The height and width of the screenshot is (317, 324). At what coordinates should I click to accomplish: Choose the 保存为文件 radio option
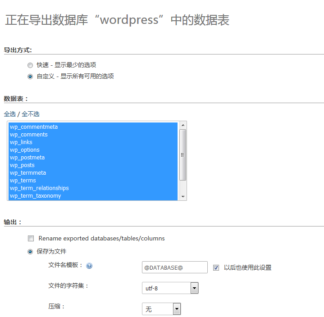[x=30, y=251]
